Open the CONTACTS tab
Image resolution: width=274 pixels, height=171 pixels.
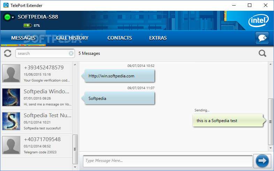(x=120, y=38)
